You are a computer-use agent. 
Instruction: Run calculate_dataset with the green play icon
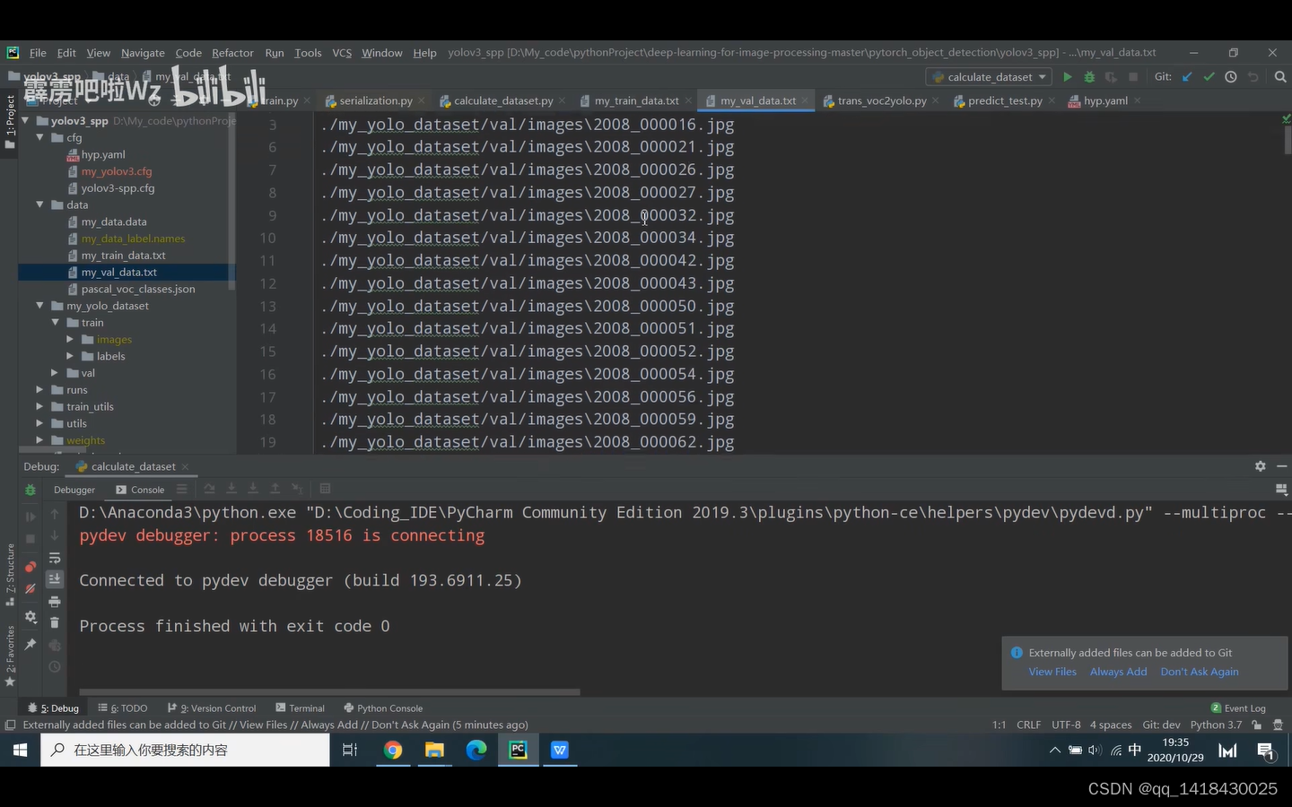coord(1067,77)
